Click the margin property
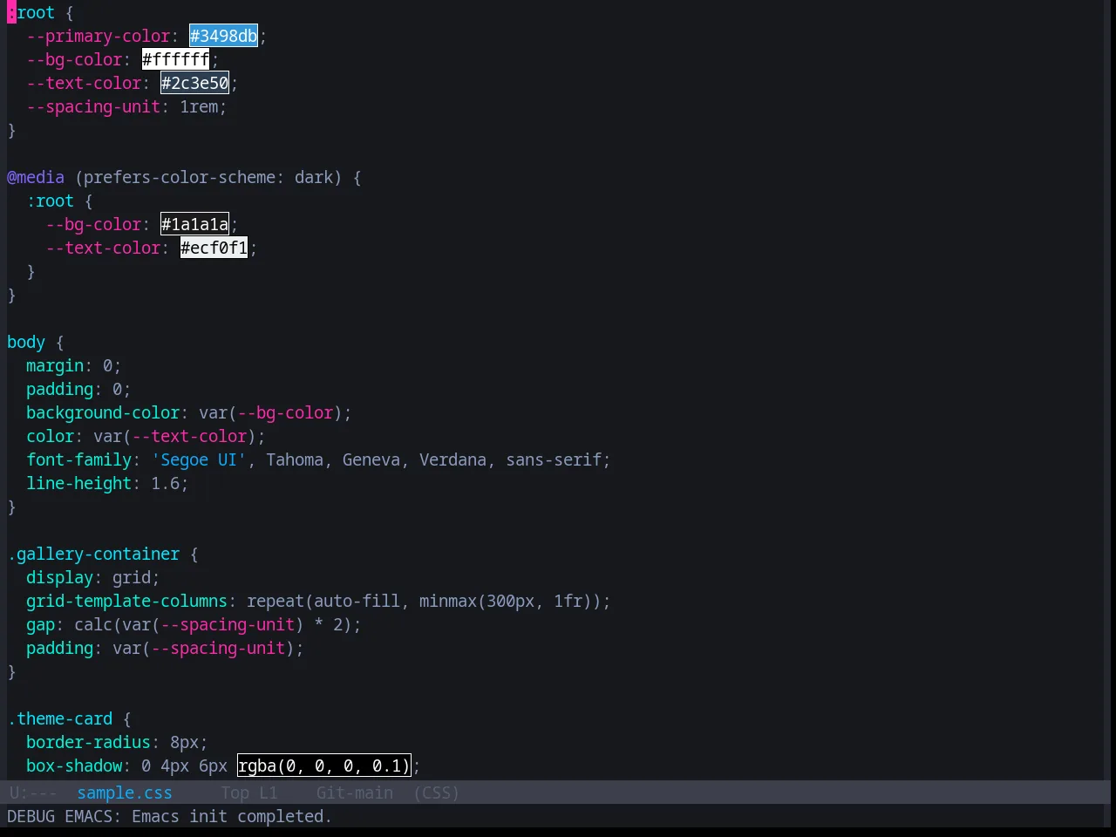 click(x=55, y=365)
